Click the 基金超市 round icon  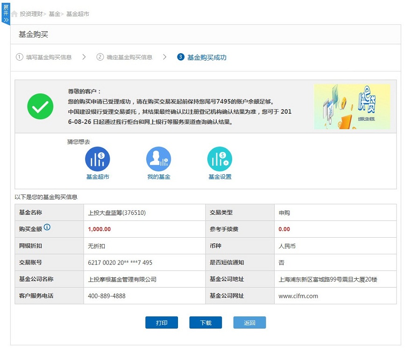98,159
